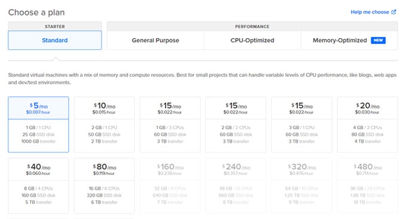Choose the $320/mo 64 GB plan
Screen dimensions: 406x219
point(302,186)
